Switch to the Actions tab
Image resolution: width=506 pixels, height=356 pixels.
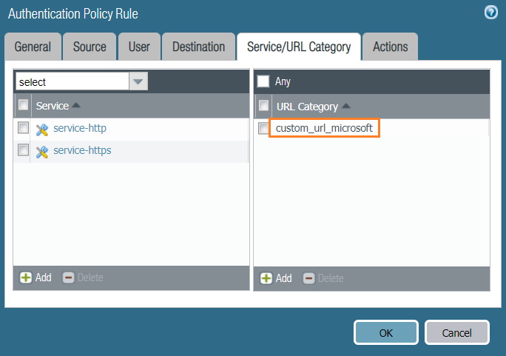coord(390,47)
